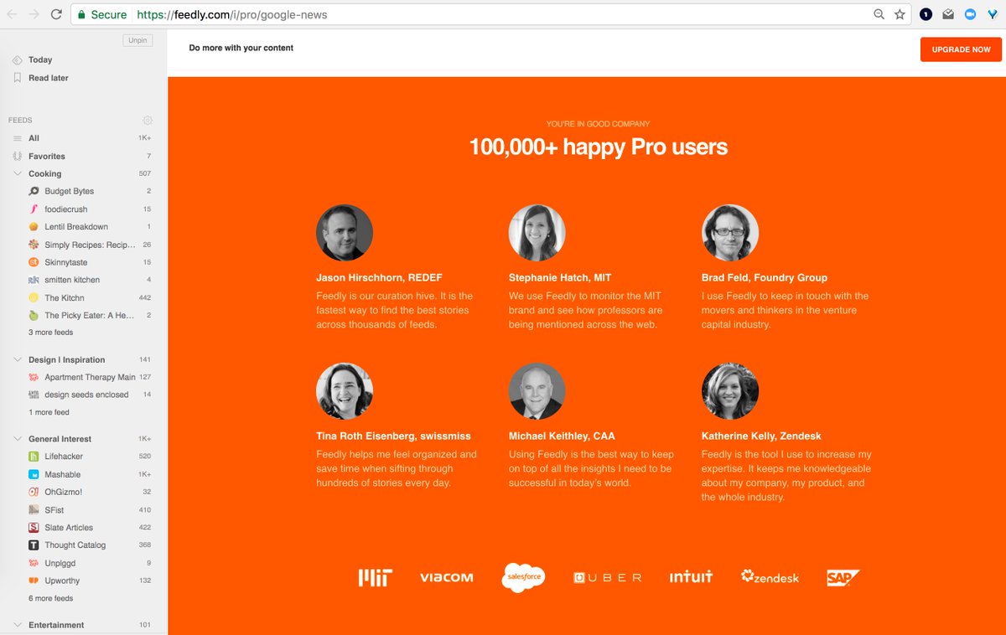Click the OhGizmo! feed icon
The width and height of the screenshot is (1006, 635).
(34, 492)
